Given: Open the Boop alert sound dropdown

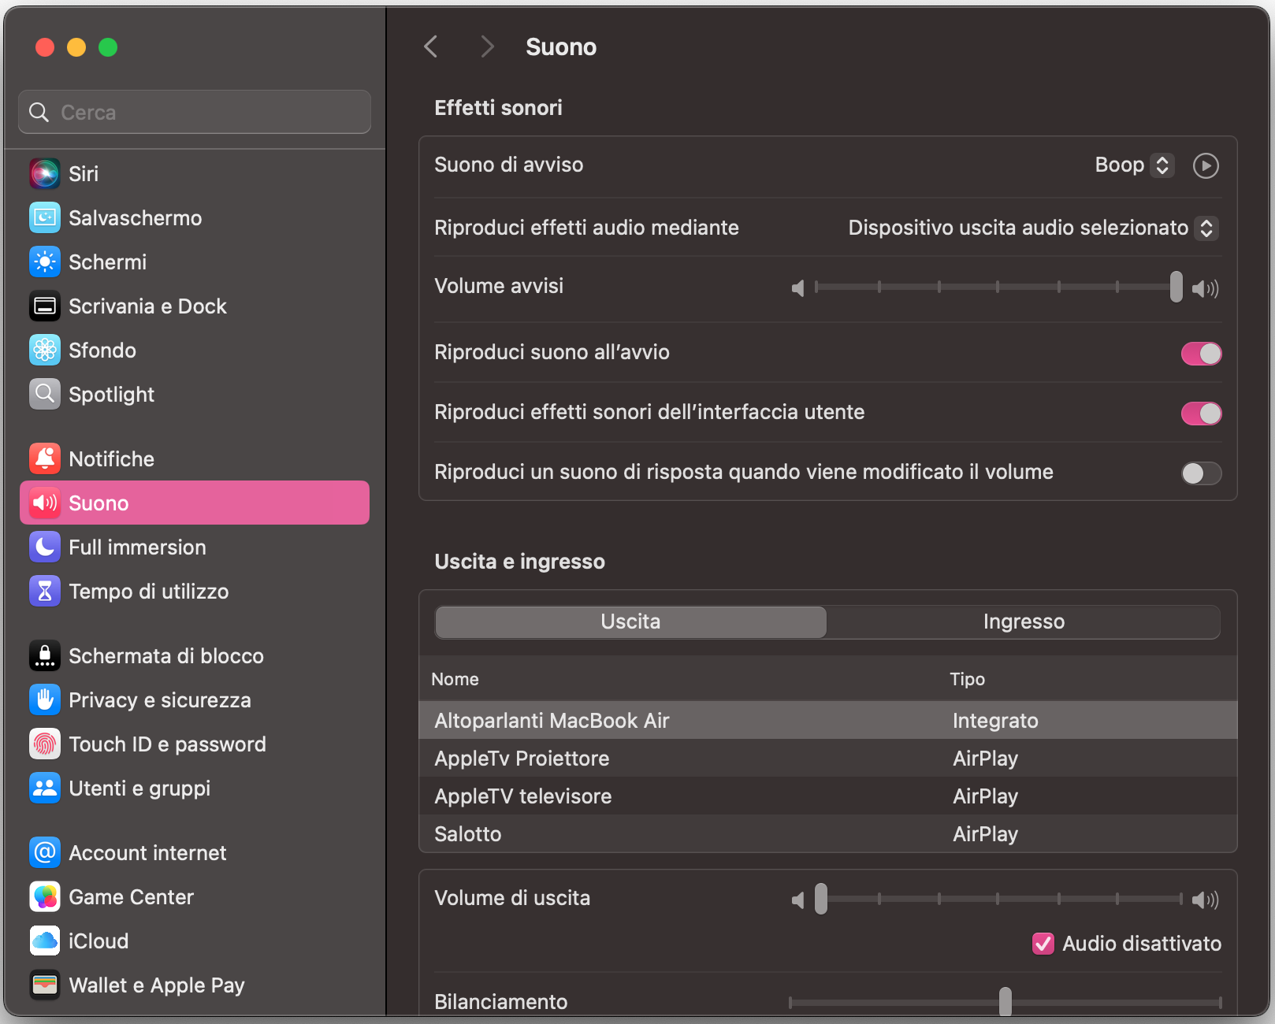Looking at the screenshot, I should (x=1134, y=165).
